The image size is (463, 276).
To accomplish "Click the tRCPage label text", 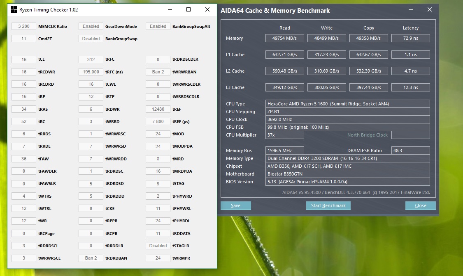I will [47, 233].
